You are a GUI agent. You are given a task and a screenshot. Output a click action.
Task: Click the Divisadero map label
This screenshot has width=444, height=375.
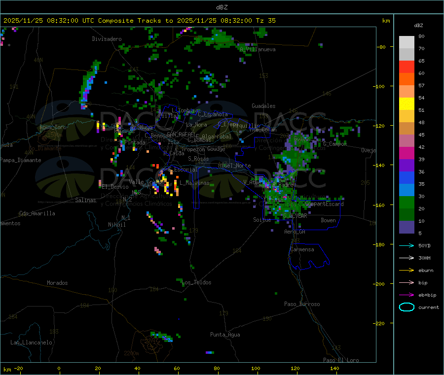107,39
